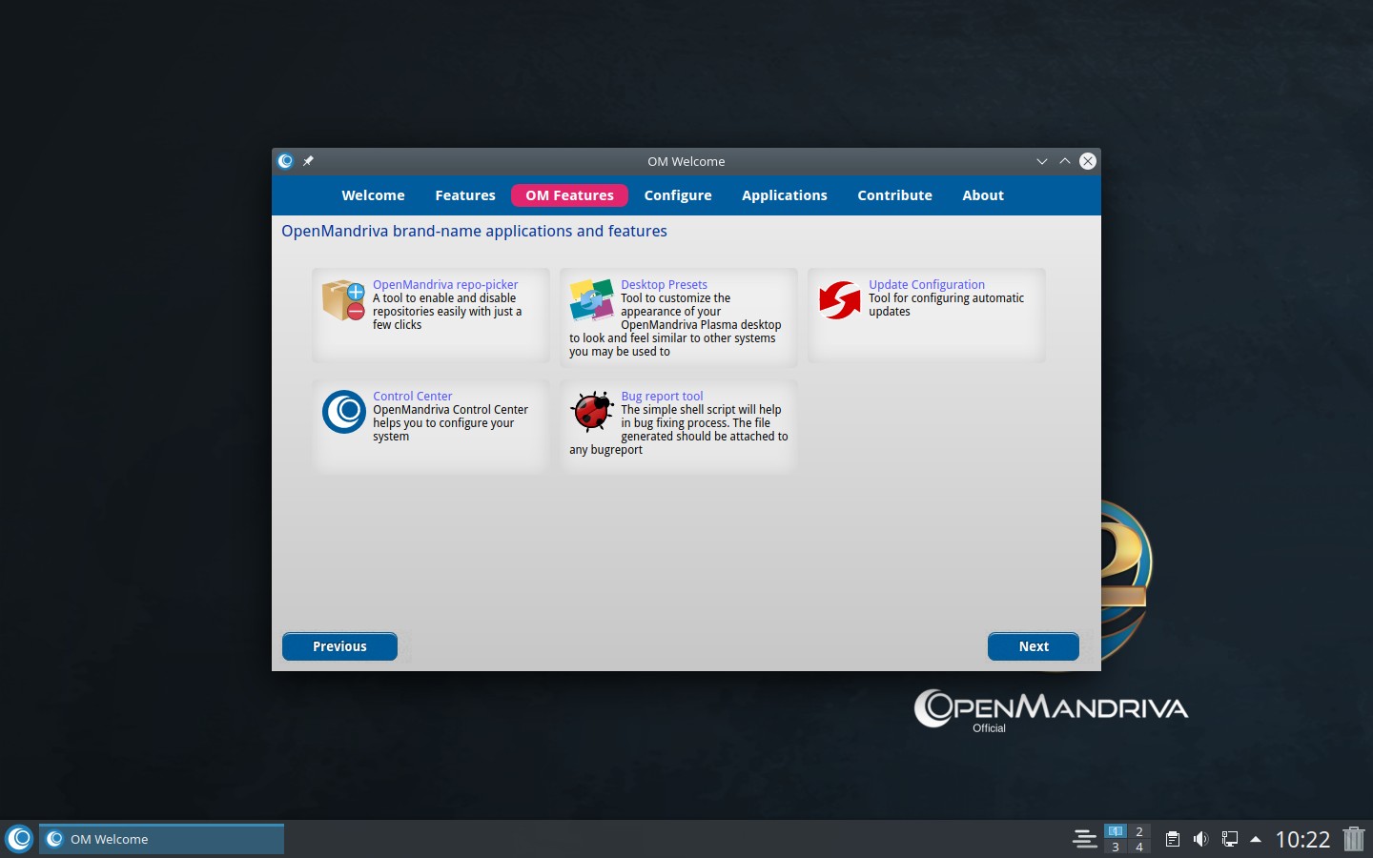Viewport: 1373px width, 858px height.
Task: Open the network connection tray icon
Action: pos(1230,839)
